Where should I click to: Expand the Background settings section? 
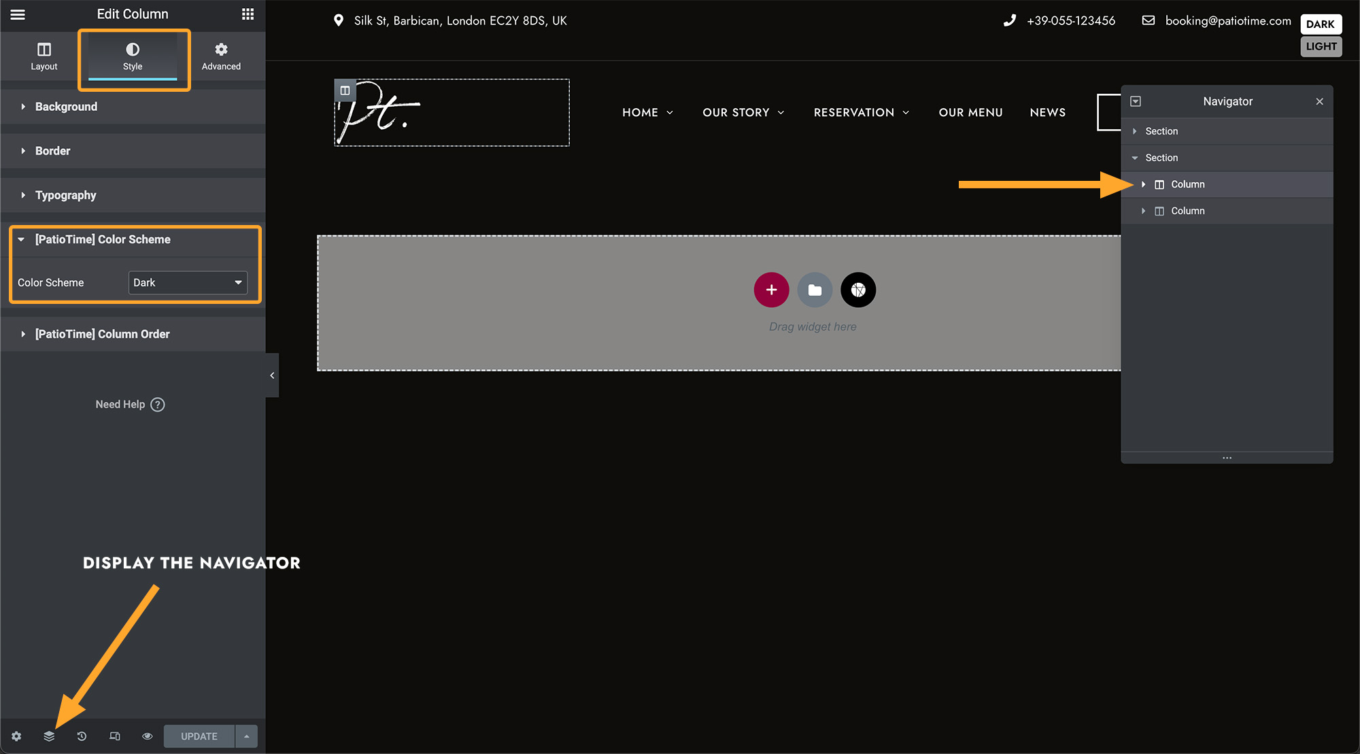[66, 107]
